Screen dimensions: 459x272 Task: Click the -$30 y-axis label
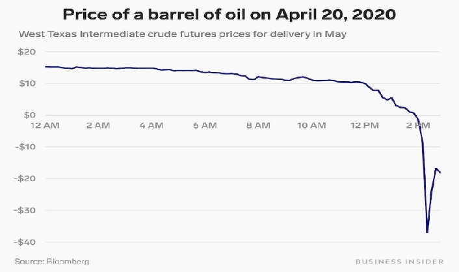click(x=25, y=210)
